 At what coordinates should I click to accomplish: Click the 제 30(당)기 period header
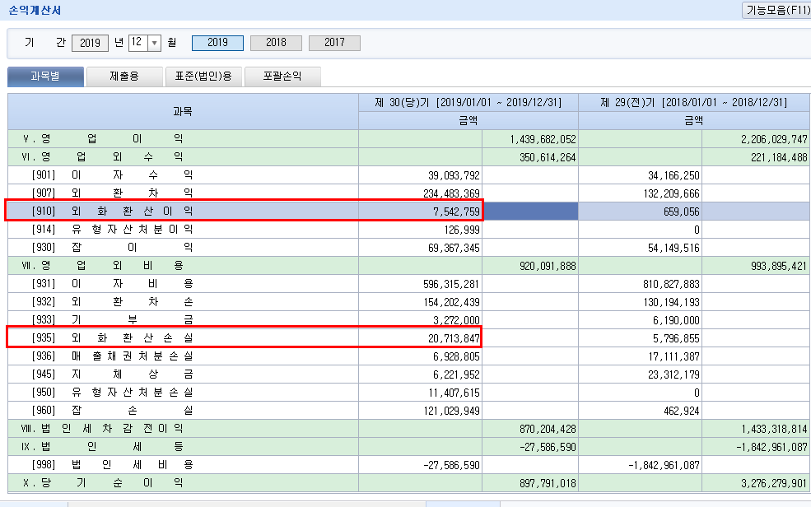click(468, 102)
